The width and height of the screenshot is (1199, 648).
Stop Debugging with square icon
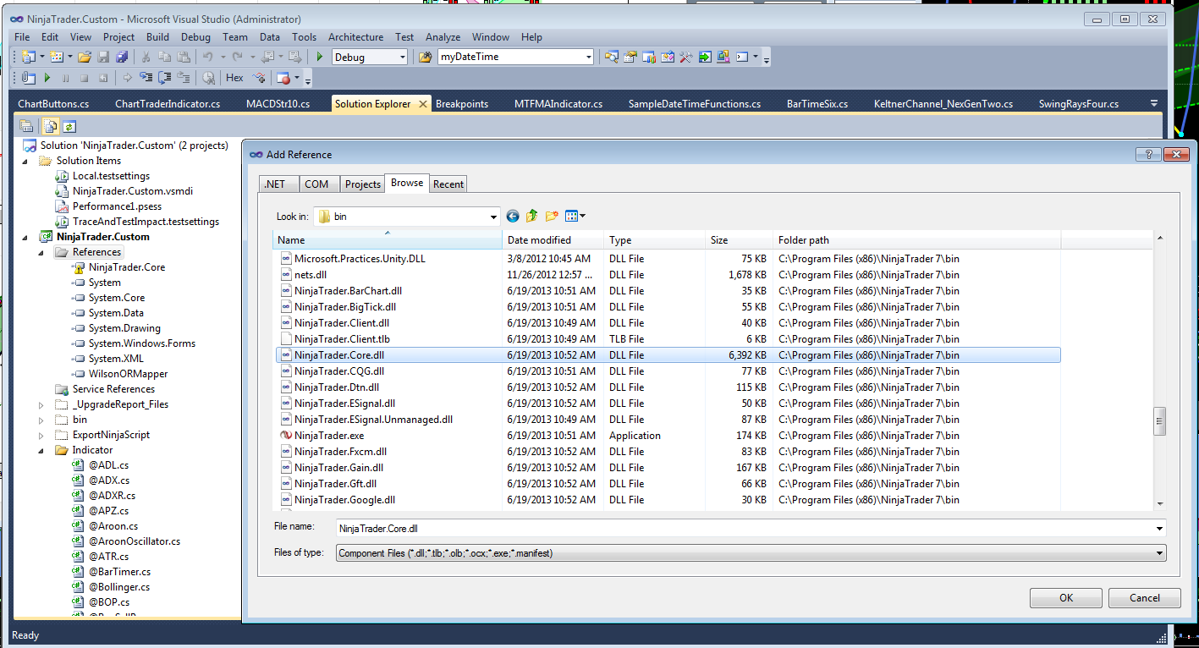point(85,78)
